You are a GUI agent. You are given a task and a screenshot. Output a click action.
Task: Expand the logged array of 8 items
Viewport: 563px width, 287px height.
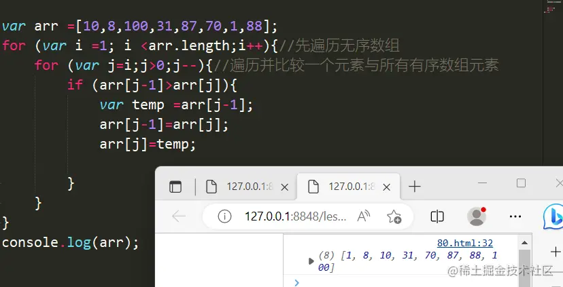click(x=311, y=261)
